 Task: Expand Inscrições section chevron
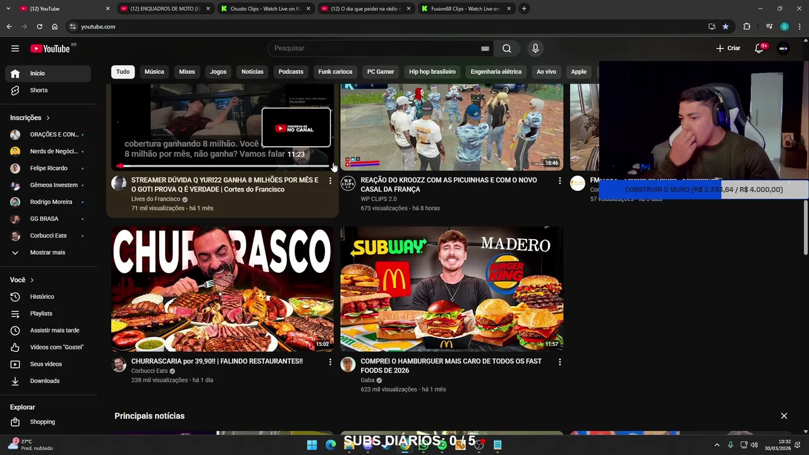click(48, 118)
